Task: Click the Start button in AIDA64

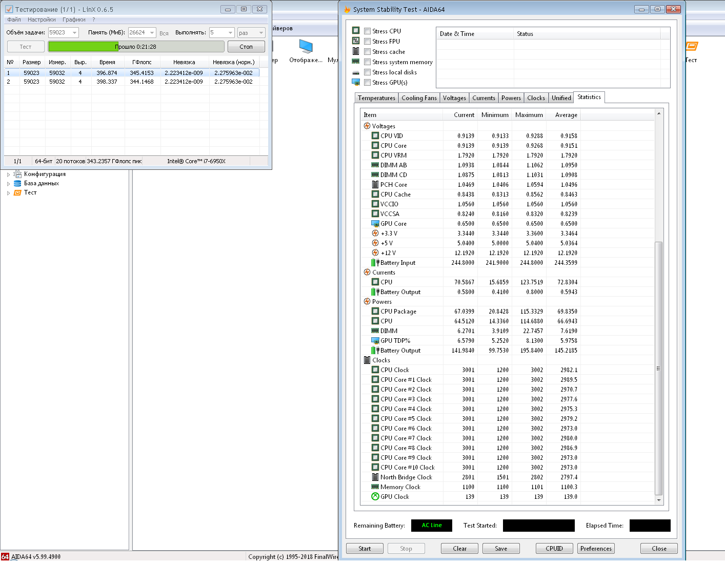Action: pos(365,548)
